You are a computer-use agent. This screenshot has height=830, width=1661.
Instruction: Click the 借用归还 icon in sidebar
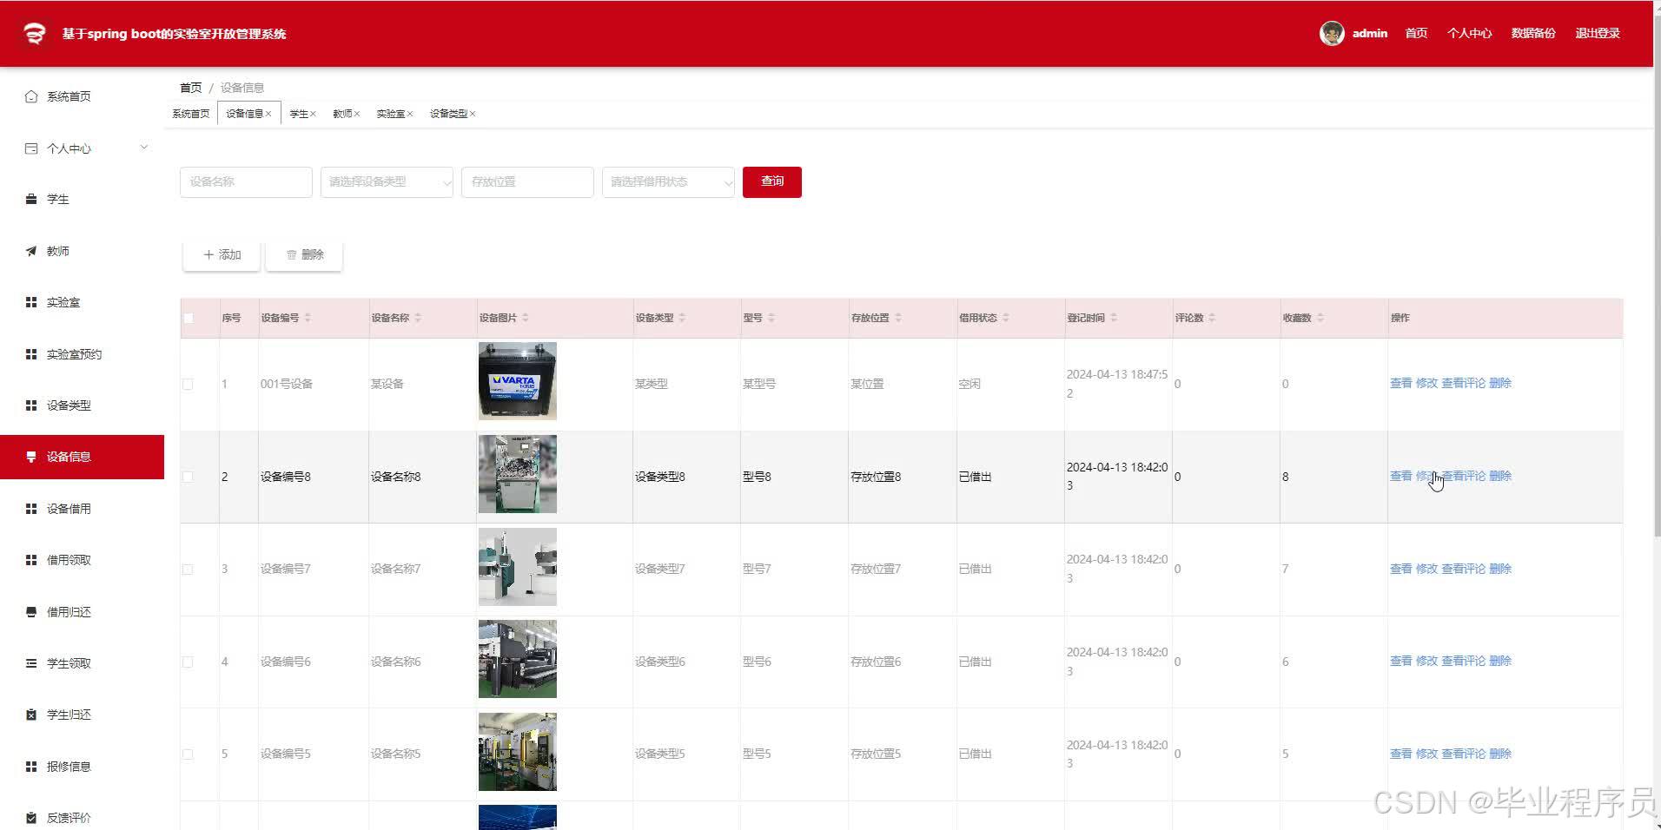[31, 612]
